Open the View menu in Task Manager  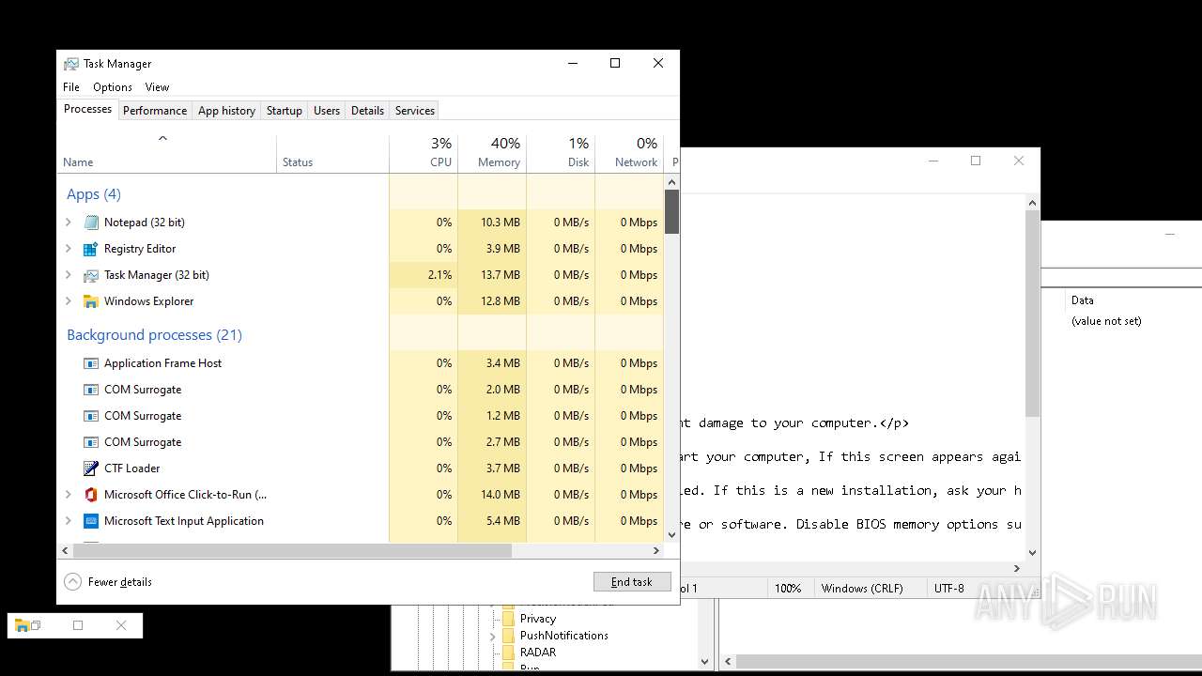pos(157,87)
